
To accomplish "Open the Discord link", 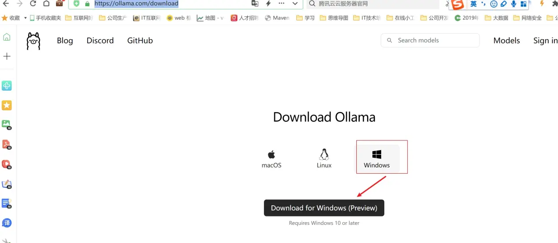I will [100, 40].
